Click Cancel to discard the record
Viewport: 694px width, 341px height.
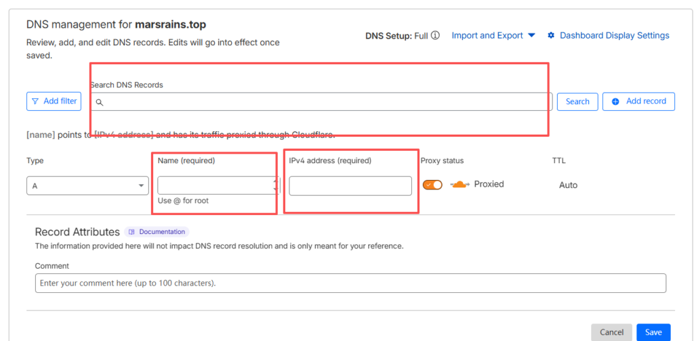[x=611, y=332]
